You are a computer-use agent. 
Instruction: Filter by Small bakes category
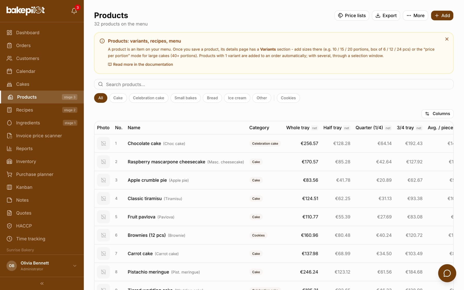185,98
